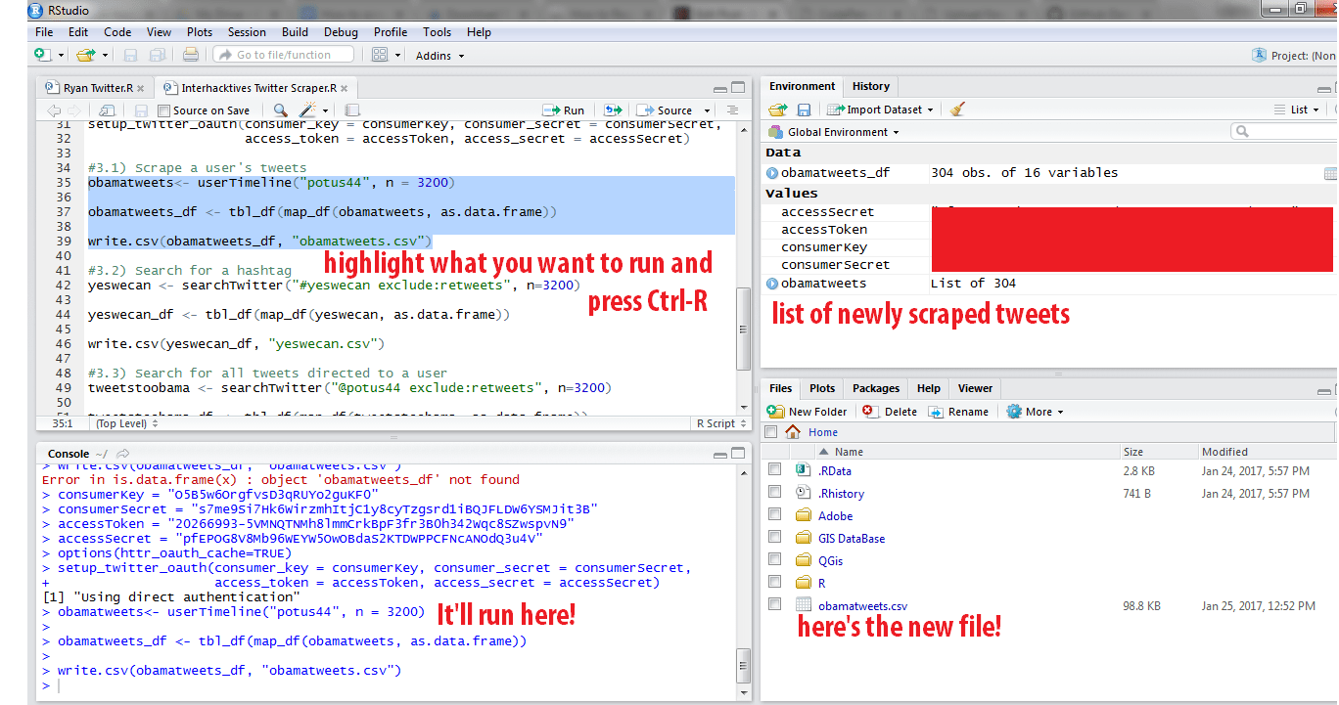Close the Ryan Twitter.R tab
This screenshot has width=1339, height=705.
point(141,88)
